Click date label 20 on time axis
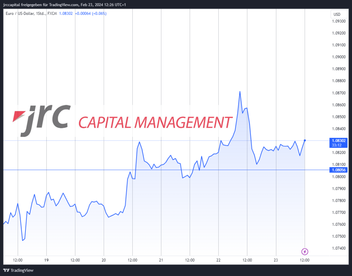 pos(104,260)
